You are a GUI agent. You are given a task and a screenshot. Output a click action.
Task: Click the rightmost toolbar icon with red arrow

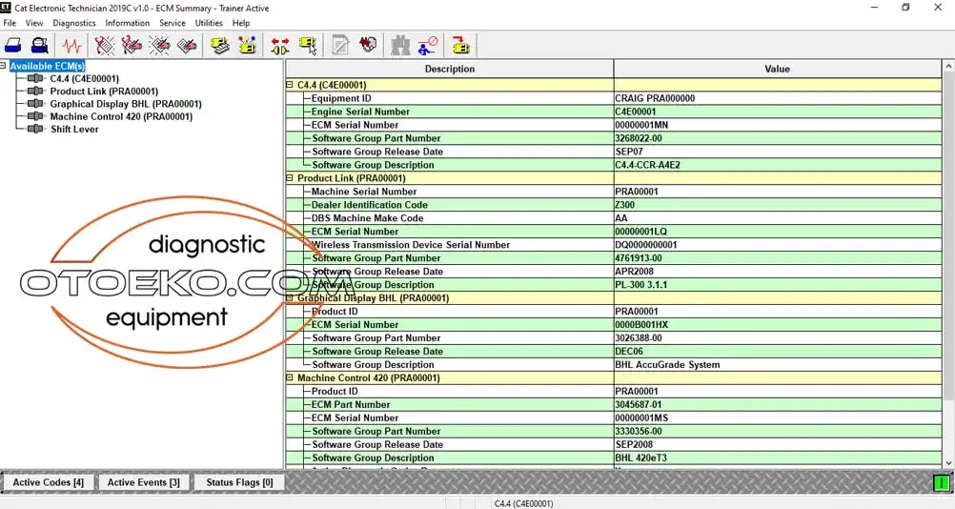tap(460, 45)
